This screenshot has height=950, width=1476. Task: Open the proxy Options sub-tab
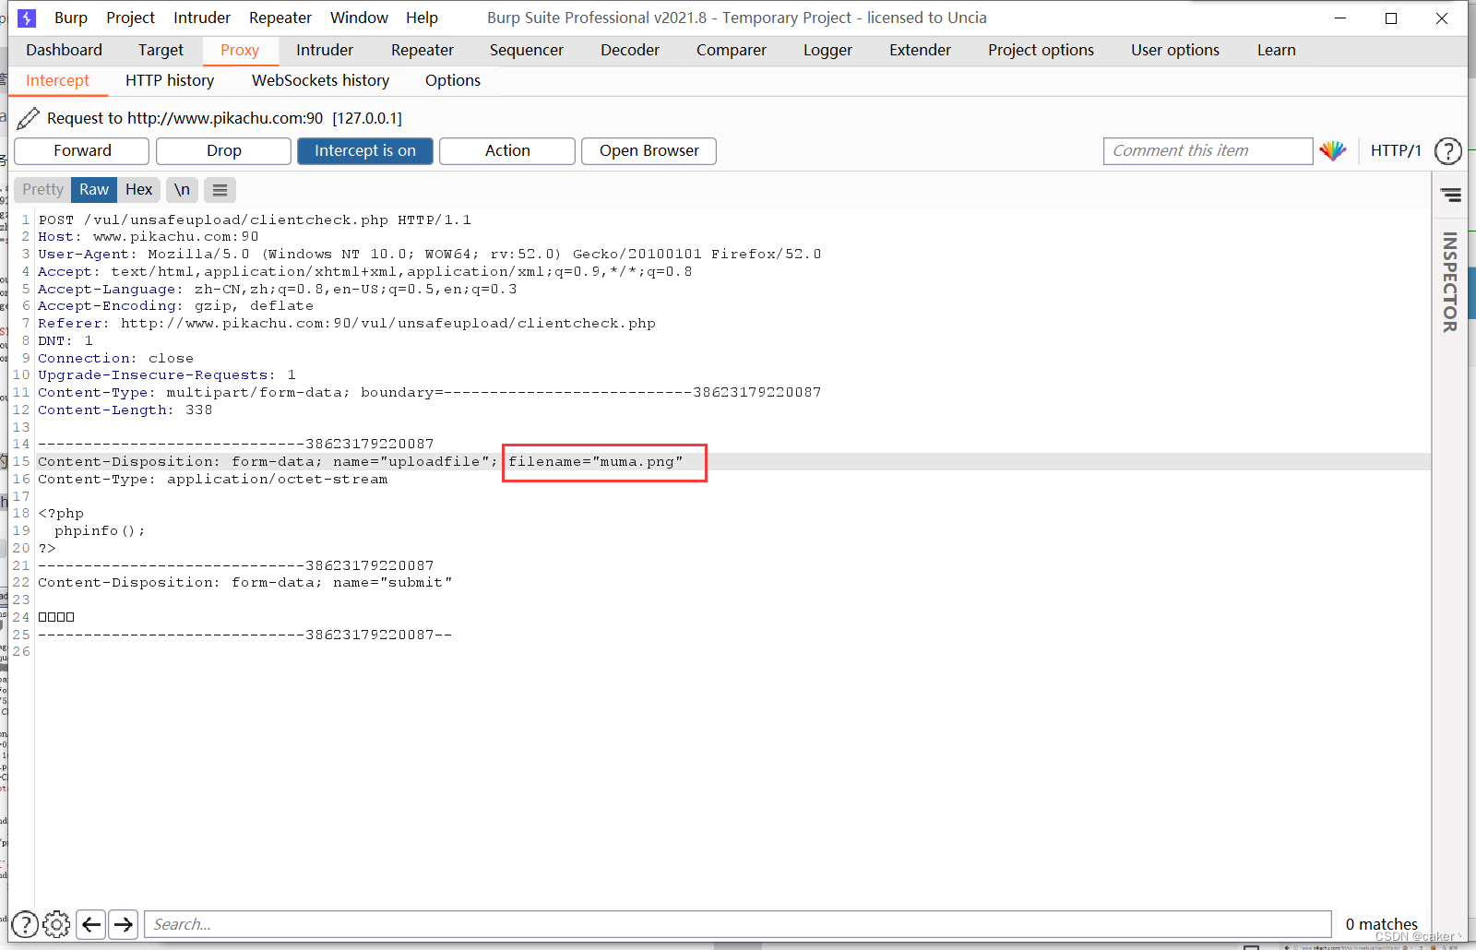pos(453,80)
